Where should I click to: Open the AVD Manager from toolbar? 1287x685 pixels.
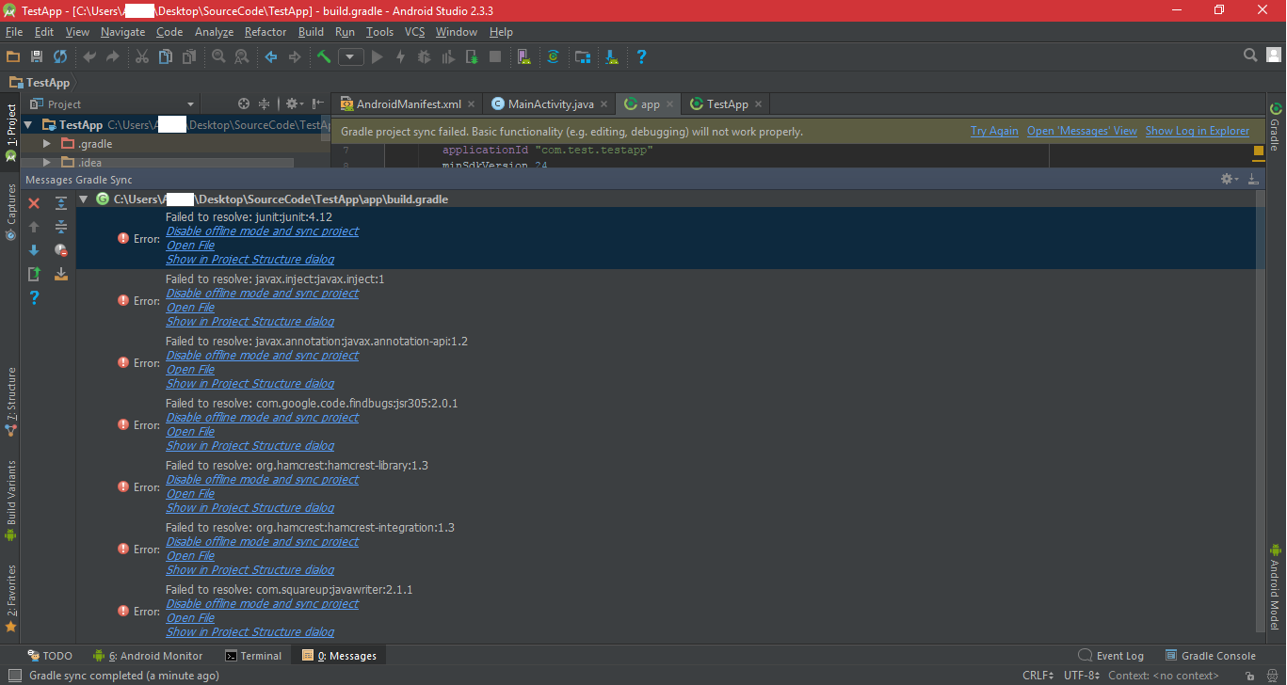click(523, 57)
